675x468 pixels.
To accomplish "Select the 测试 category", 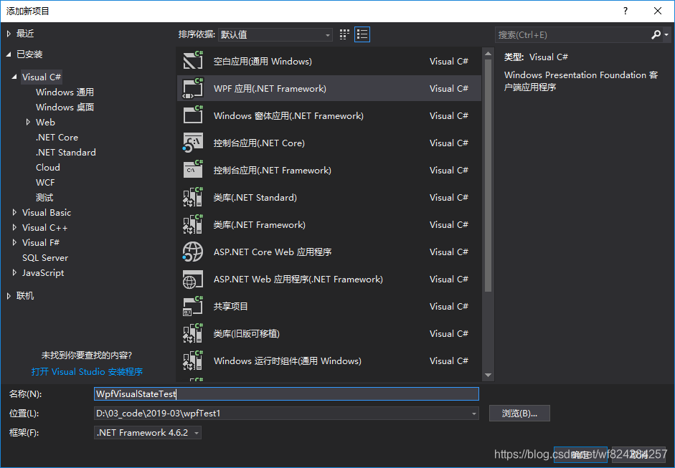I will pyautogui.click(x=44, y=197).
